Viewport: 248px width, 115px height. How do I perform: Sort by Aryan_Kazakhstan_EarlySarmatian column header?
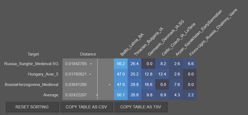click(x=199, y=33)
